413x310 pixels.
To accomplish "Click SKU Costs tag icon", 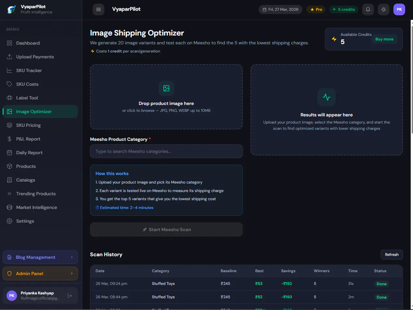I will click(x=9, y=84).
